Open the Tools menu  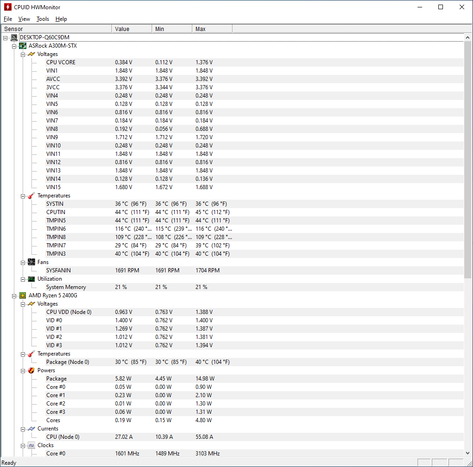[43, 19]
